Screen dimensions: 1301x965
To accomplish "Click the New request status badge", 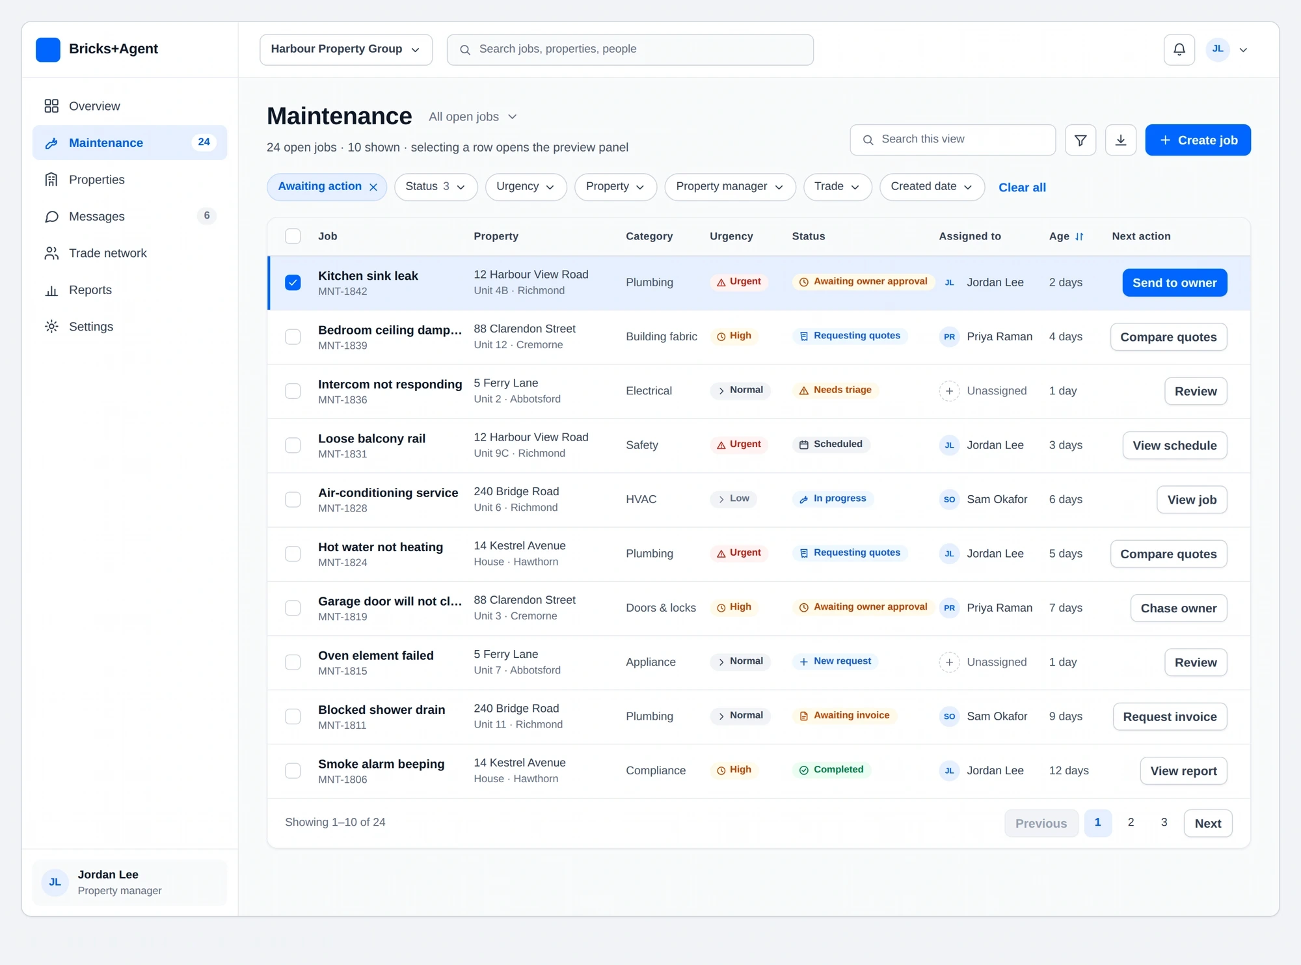I will pyautogui.click(x=835, y=661).
